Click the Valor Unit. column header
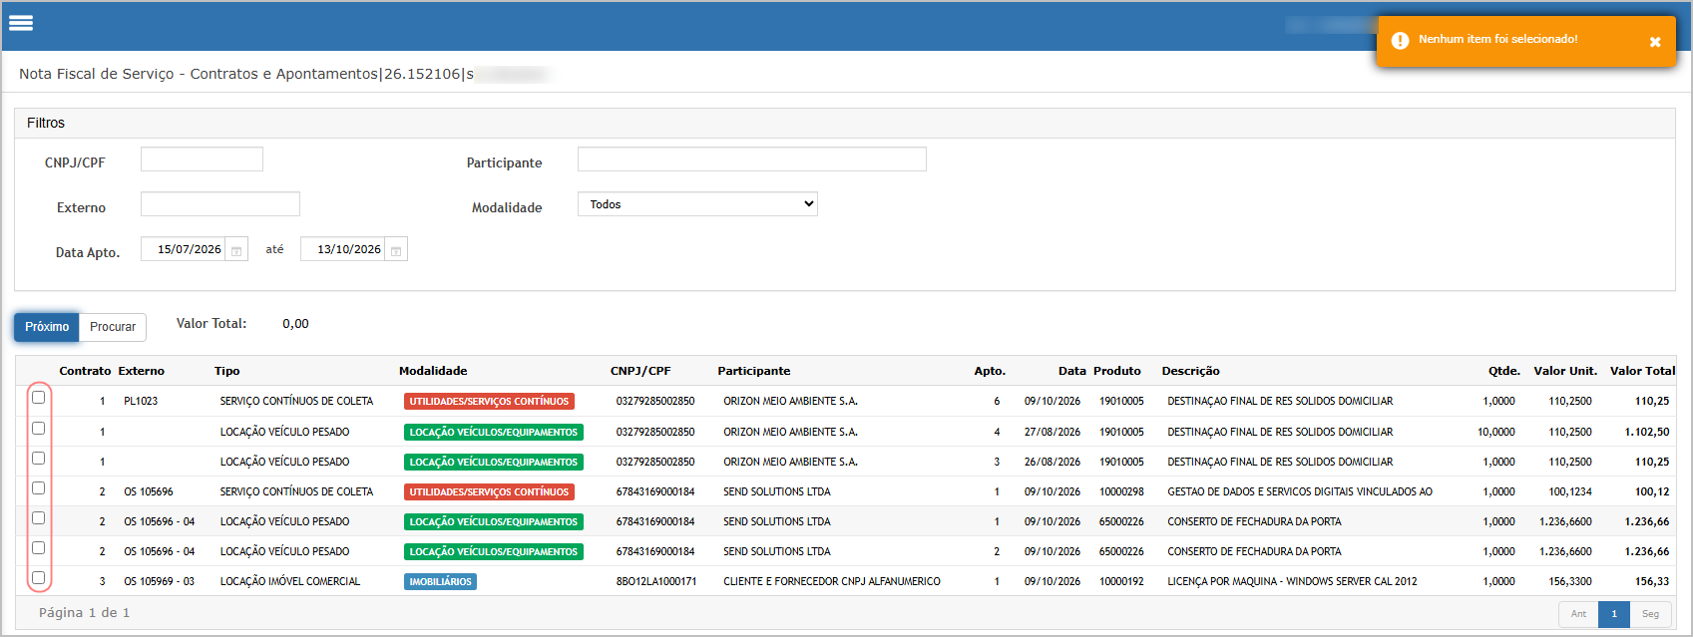 click(x=1565, y=371)
